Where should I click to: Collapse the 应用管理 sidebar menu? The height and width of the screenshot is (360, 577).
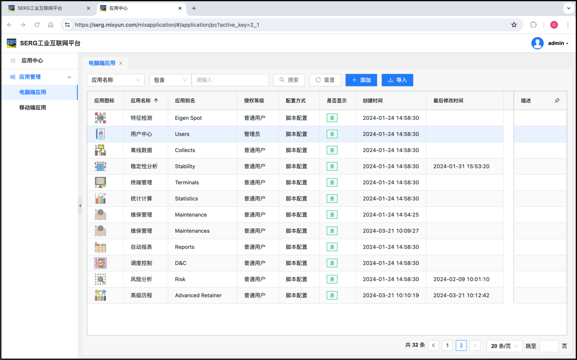point(69,77)
